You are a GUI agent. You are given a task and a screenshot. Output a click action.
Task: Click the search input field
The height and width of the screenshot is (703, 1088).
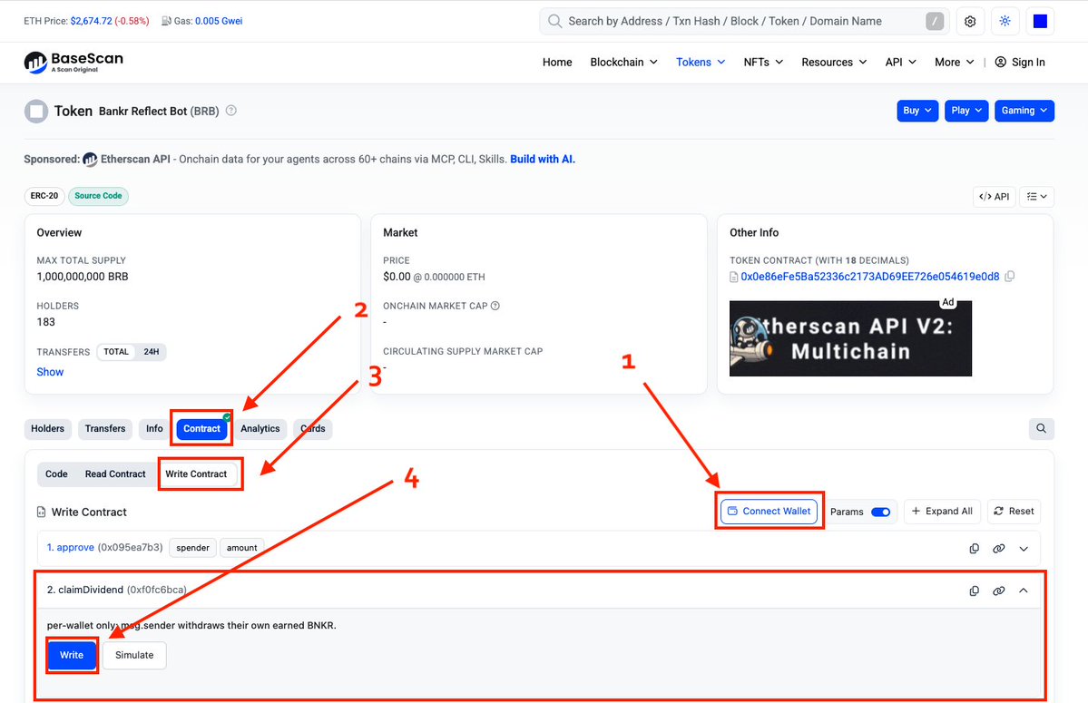coord(743,22)
